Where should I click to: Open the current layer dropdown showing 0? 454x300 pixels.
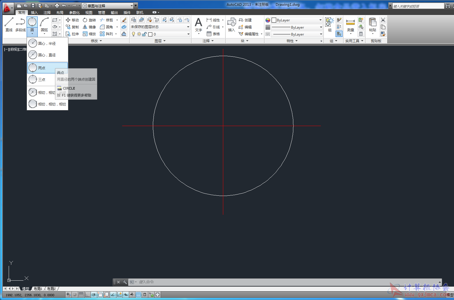tap(160, 34)
